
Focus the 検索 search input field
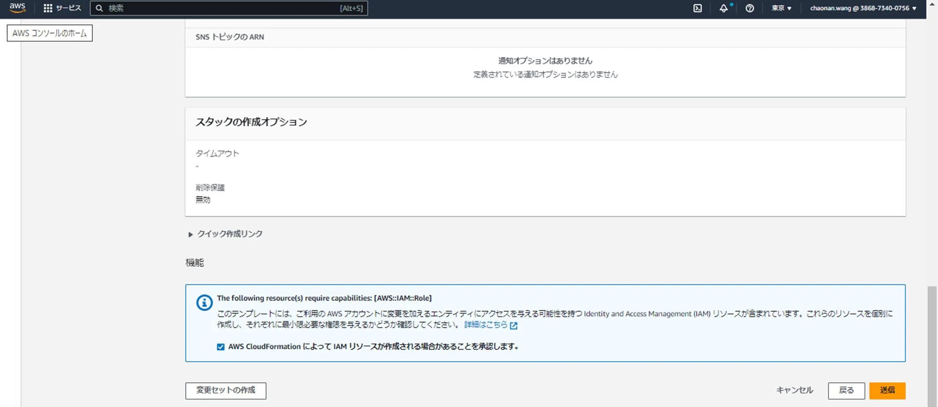point(229,8)
